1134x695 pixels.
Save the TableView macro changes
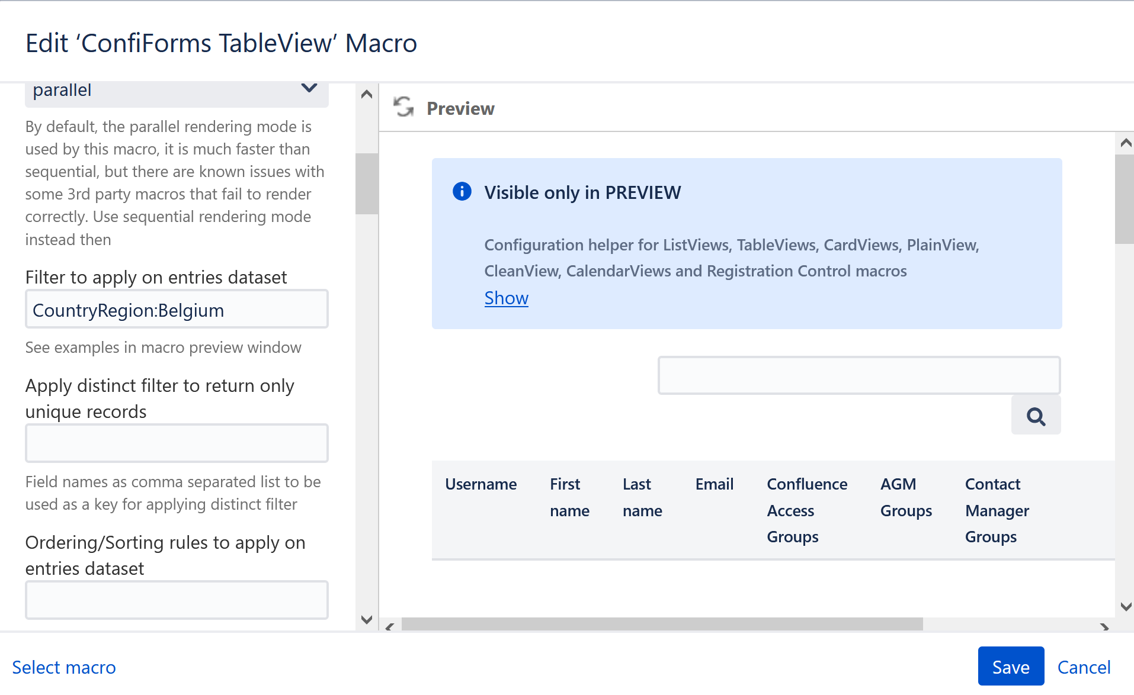click(x=1010, y=666)
